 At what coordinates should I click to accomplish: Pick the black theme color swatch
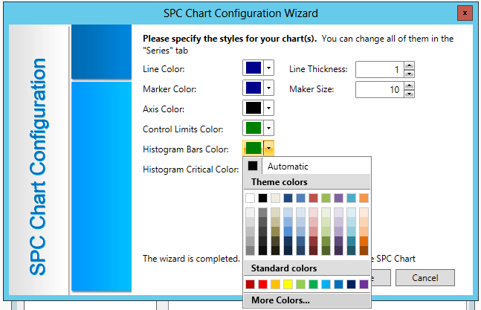click(262, 198)
